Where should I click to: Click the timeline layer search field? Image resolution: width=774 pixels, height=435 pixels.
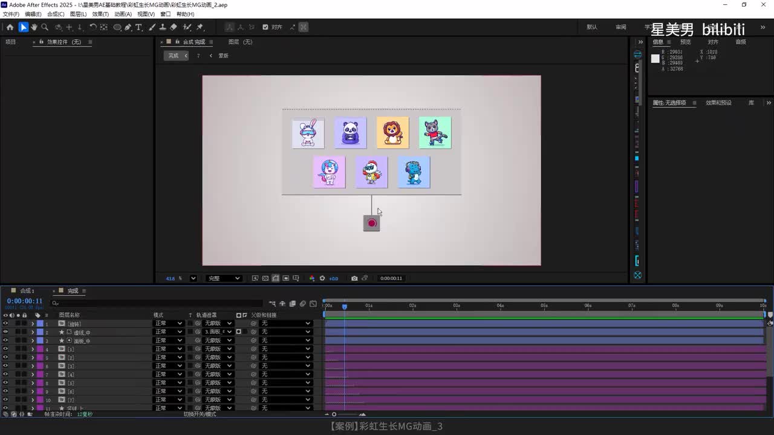(157, 303)
